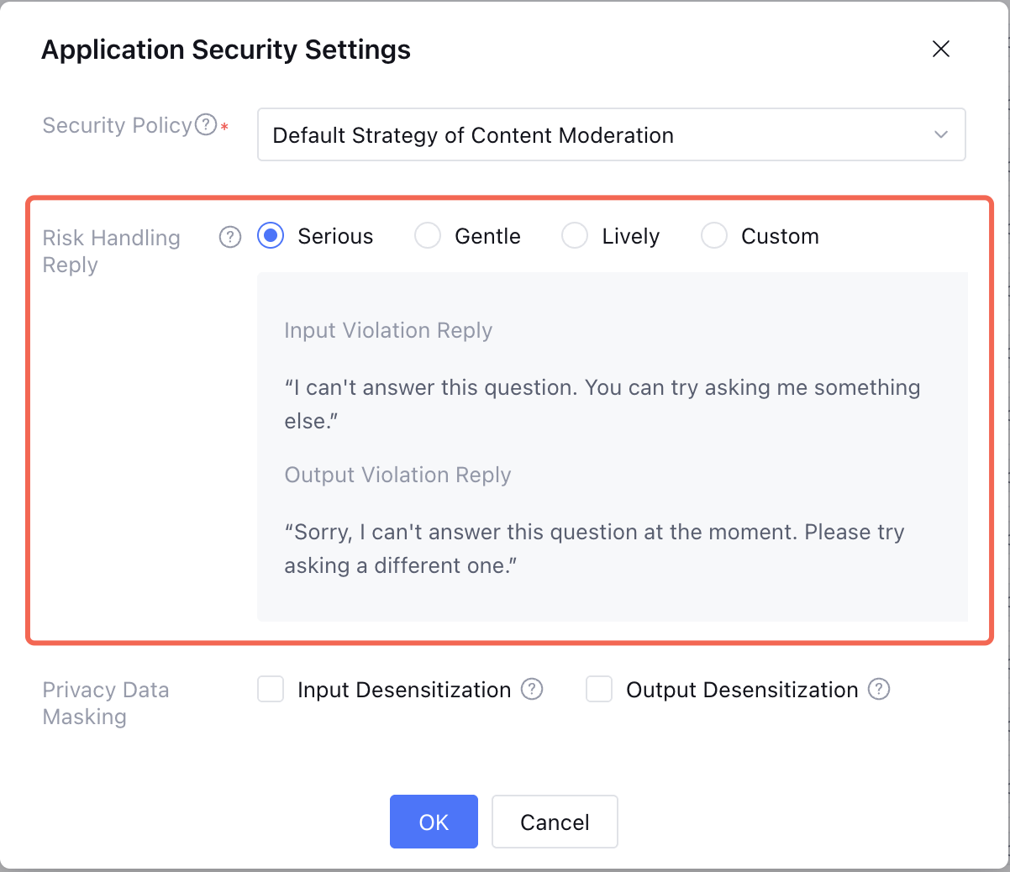
Task: Click the "I can't answer this question" reply text
Action: click(602, 404)
